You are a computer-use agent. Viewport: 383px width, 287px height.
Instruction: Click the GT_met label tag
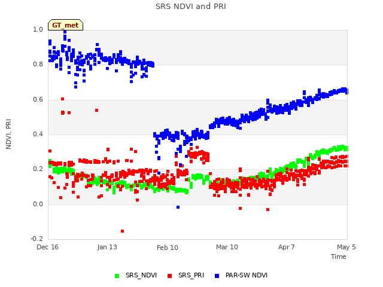pyautogui.click(x=65, y=25)
